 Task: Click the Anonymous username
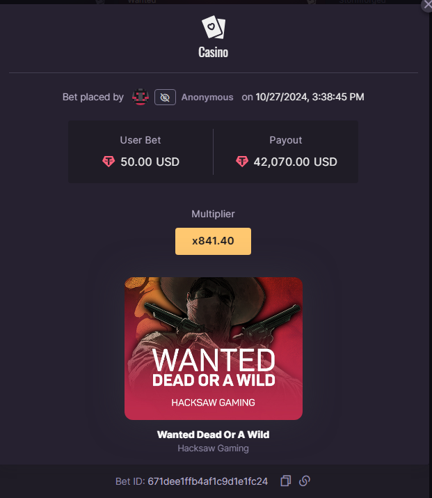[x=207, y=98]
